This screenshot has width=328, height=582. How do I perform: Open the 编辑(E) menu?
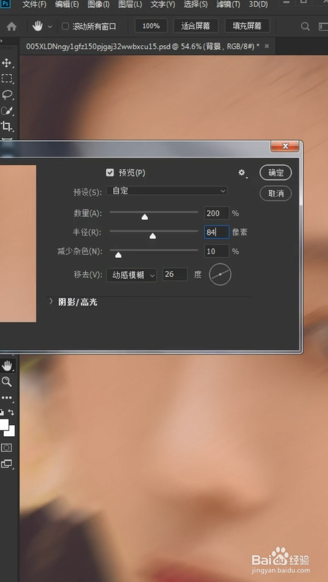pos(67,5)
